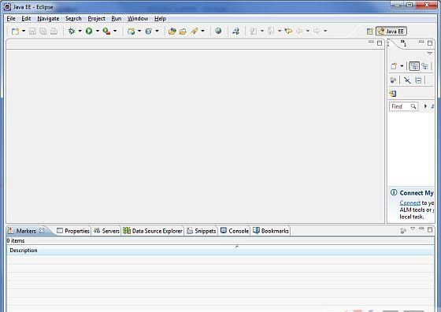Screen dimensions: 441x312
Task: Open the Debug dropdown arrow
Action: (x=80, y=31)
